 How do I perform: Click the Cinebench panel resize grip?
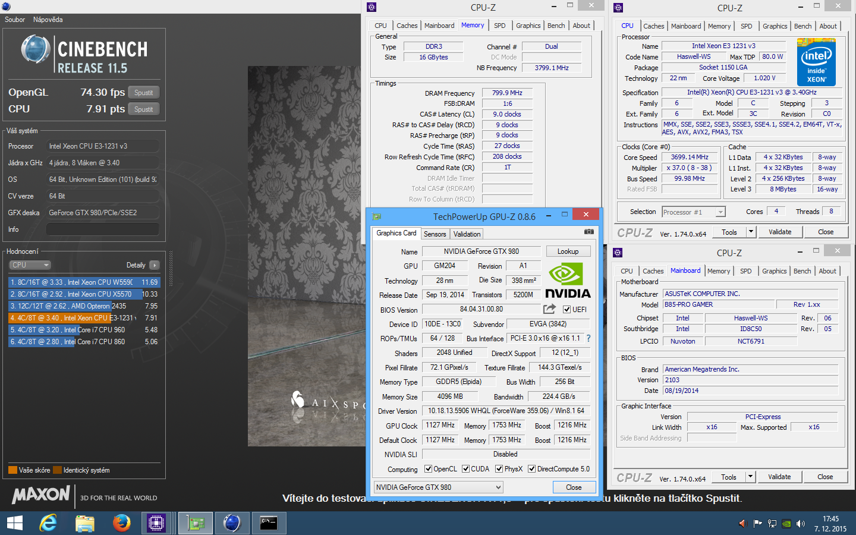click(171, 268)
